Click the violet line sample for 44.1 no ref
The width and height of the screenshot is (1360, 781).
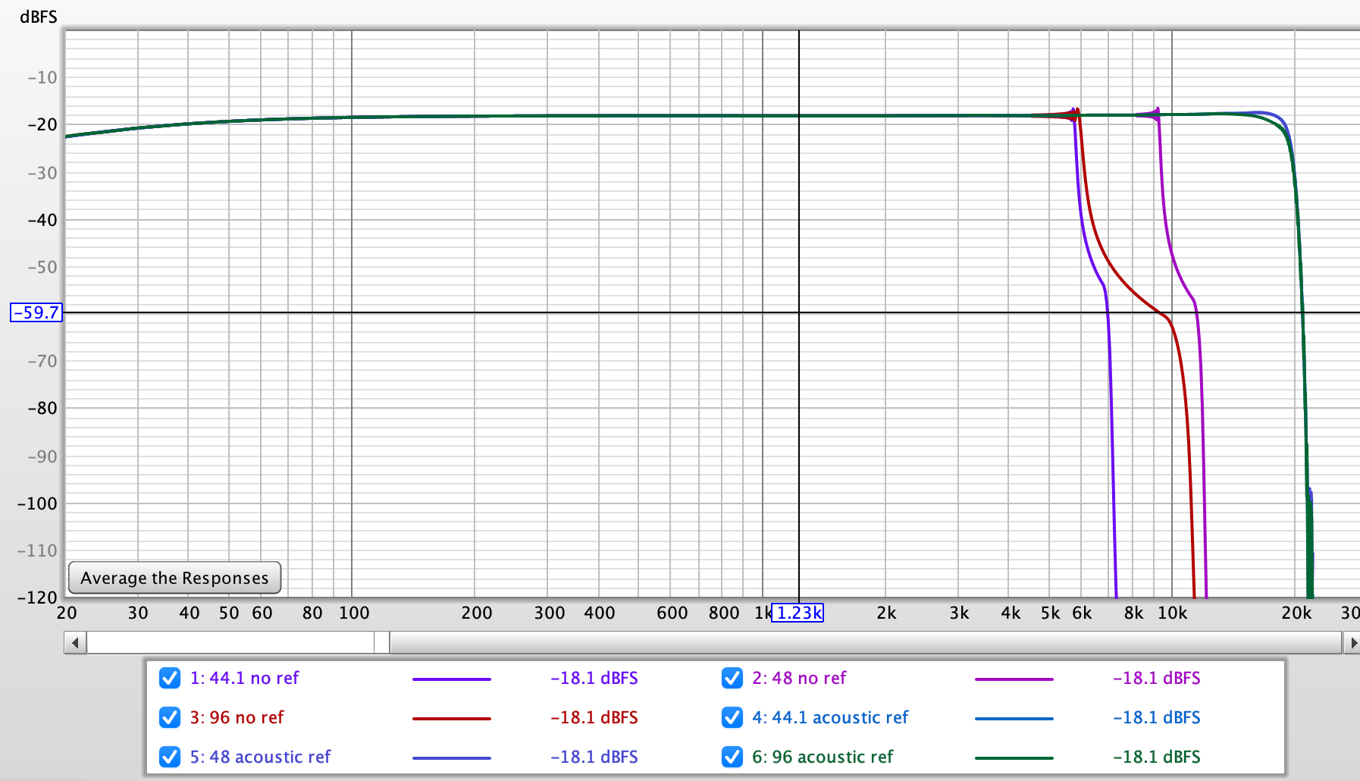[452, 679]
